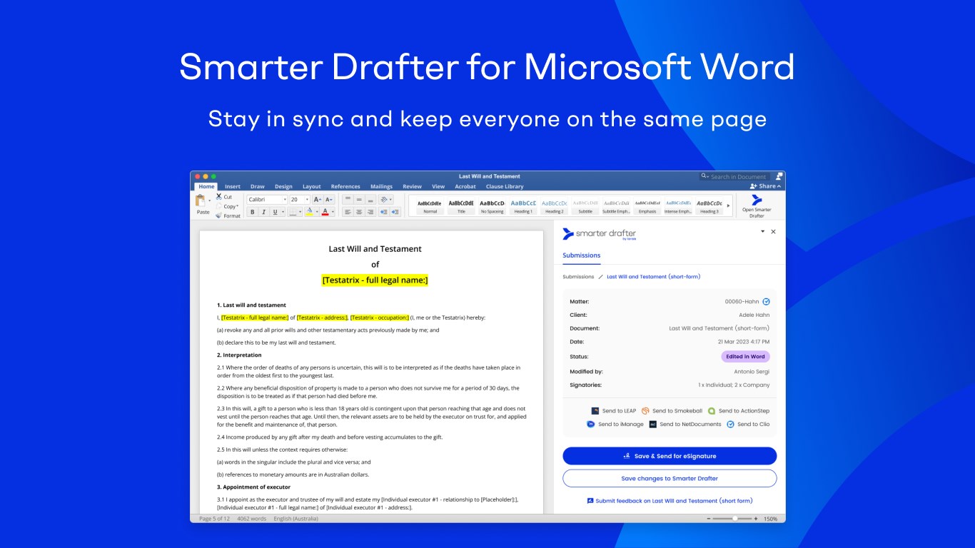The height and width of the screenshot is (548, 975).
Task: Click the Send to NetDocuments icon
Action: pos(653,424)
